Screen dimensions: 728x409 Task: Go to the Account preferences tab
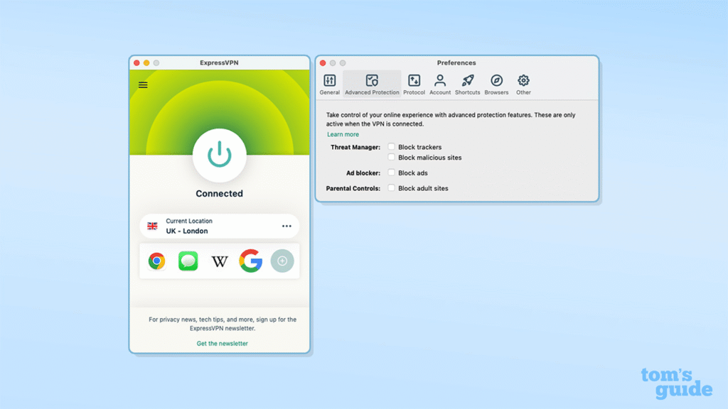pos(440,84)
